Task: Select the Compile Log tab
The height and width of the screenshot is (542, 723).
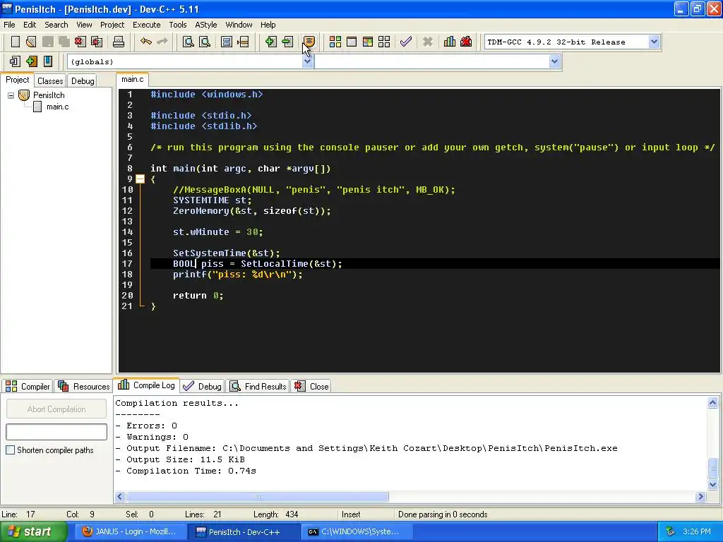Action: 147,385
